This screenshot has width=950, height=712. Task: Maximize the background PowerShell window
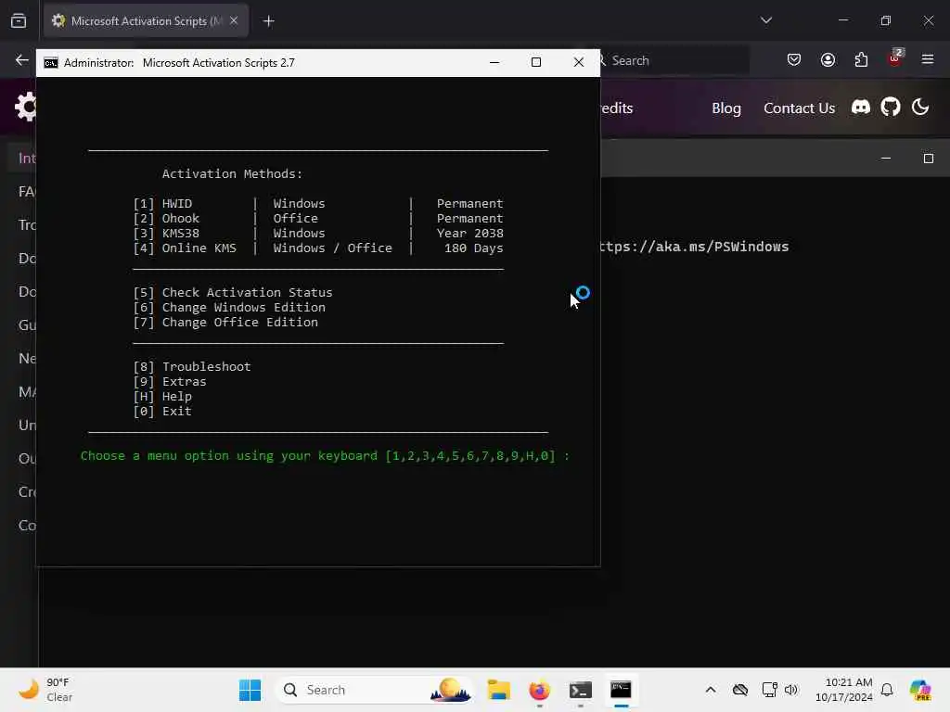point(928,158)
